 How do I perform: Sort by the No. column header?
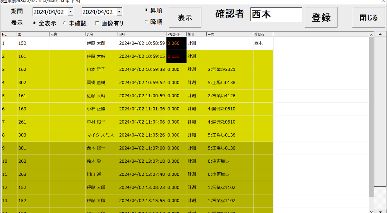tap(9, 34)
